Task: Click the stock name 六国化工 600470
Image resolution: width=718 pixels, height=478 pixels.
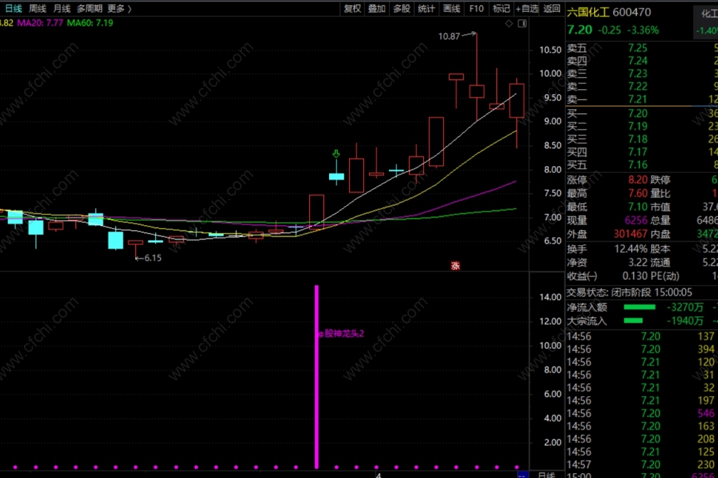Action: 608,12
